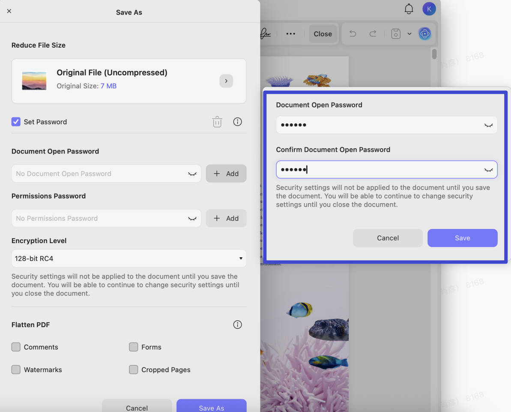
Task: Open the K user account avatar
Action: pos(429,9)
